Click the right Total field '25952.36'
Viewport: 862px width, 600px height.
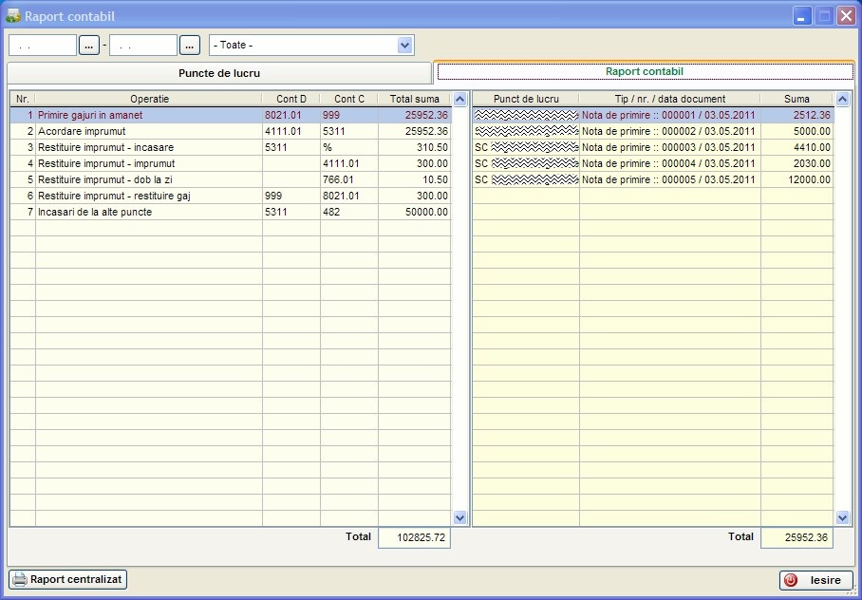[x=797, y=538]
